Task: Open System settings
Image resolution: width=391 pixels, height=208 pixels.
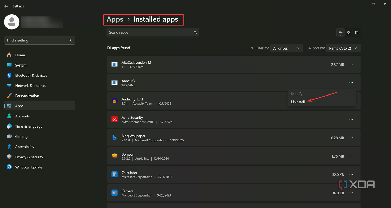Action: click(40, 65)
